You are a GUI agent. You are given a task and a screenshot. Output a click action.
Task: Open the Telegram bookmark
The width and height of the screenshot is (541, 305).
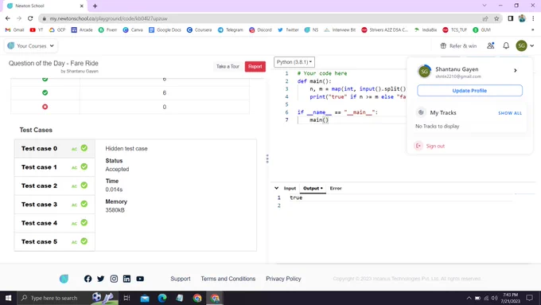click(x=231, y=30)
